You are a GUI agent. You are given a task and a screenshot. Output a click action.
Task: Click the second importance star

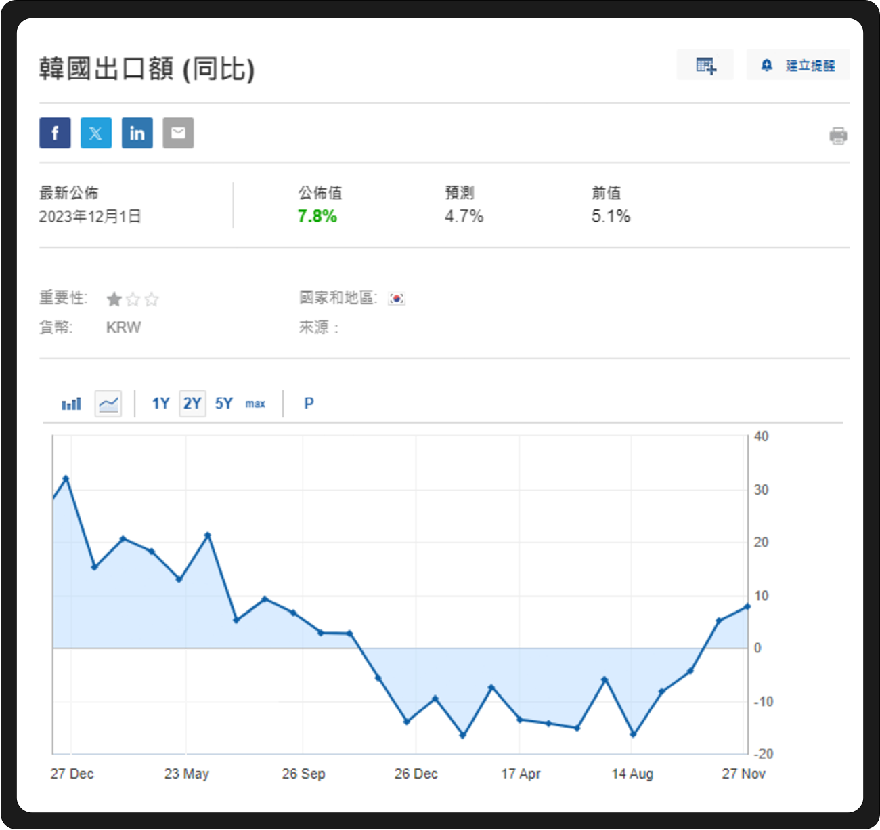(133, 299)
